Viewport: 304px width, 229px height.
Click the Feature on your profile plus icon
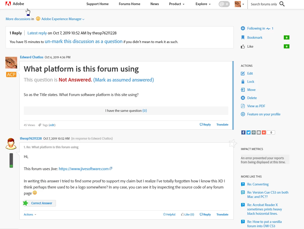point(243,114)
